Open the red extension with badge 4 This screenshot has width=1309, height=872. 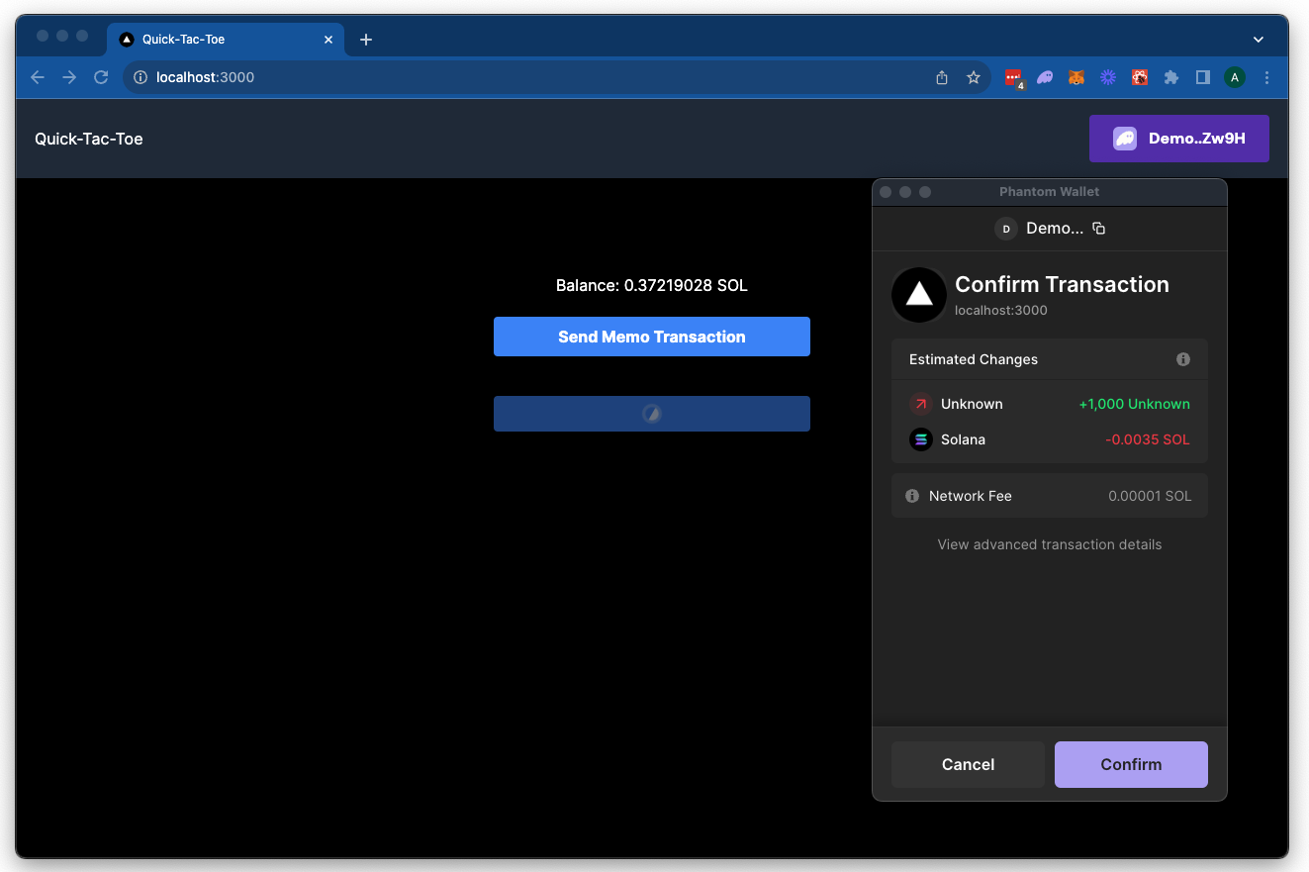point(1013,77)
